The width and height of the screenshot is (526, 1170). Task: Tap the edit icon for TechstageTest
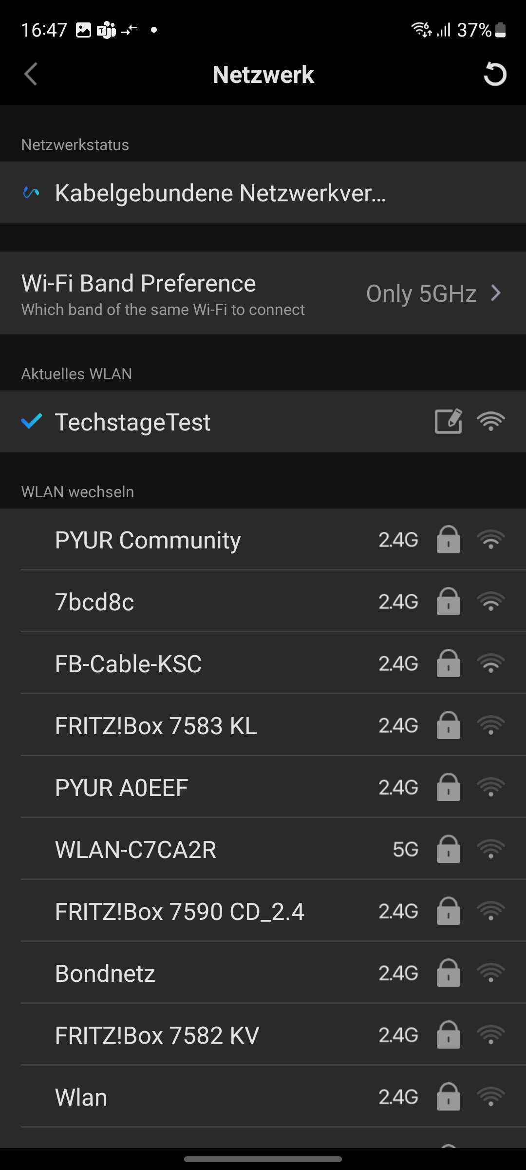[x=448, y=422]
